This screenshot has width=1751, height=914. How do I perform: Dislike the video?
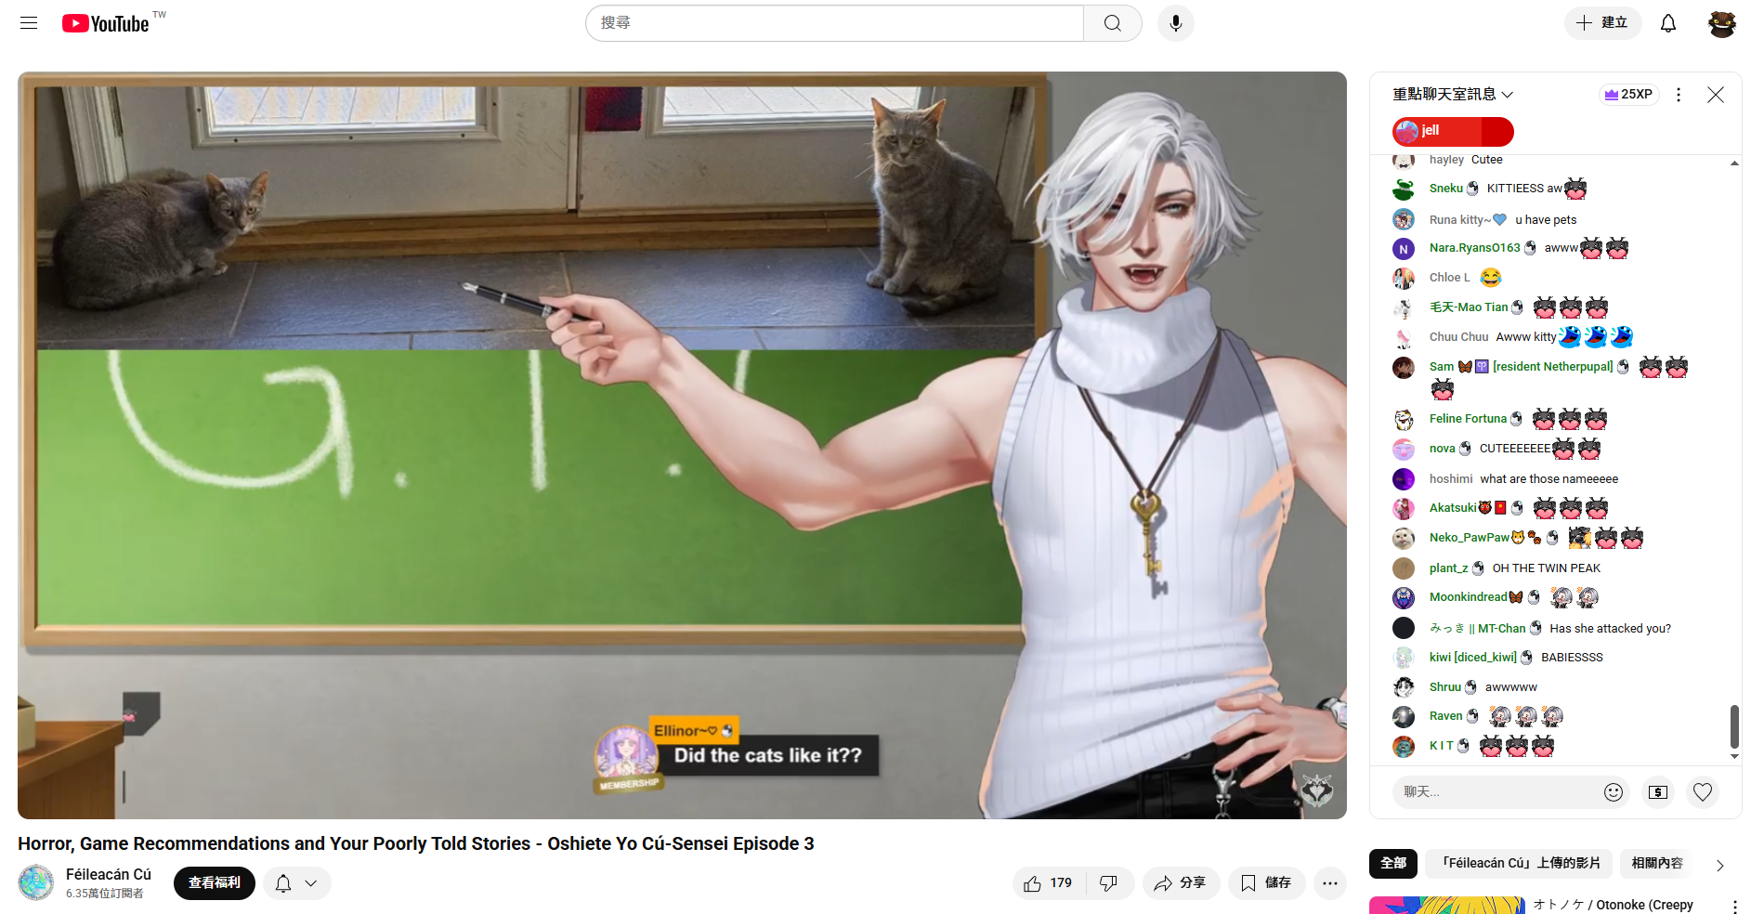tap(1108, 883)
